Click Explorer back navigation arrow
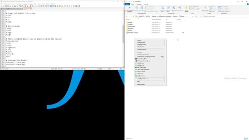 pyautogui.click(x=126, y=16)
